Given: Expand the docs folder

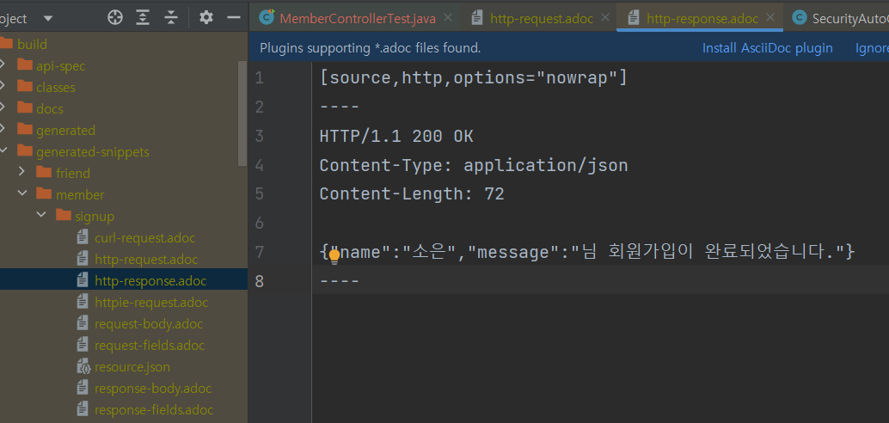Looking at the screenshot, I should [x=3, y=108].
